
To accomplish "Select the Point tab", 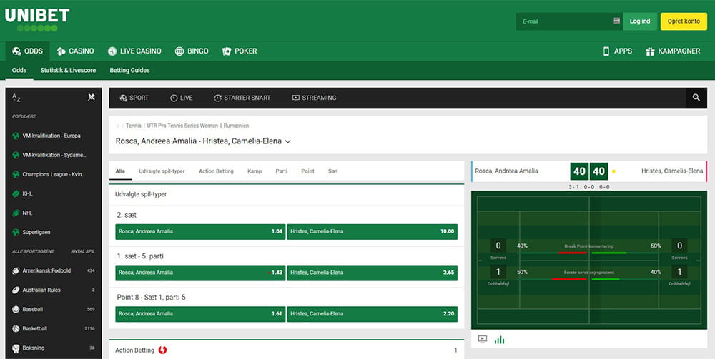I will (307, 171).
